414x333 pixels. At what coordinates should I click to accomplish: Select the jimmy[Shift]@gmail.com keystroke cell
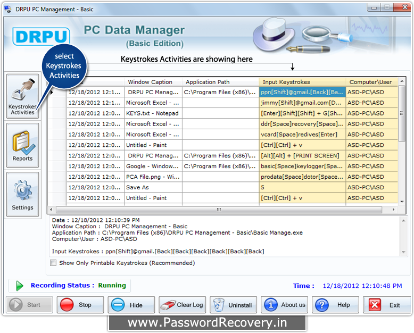pyautogui.click(x=302, y=103)
